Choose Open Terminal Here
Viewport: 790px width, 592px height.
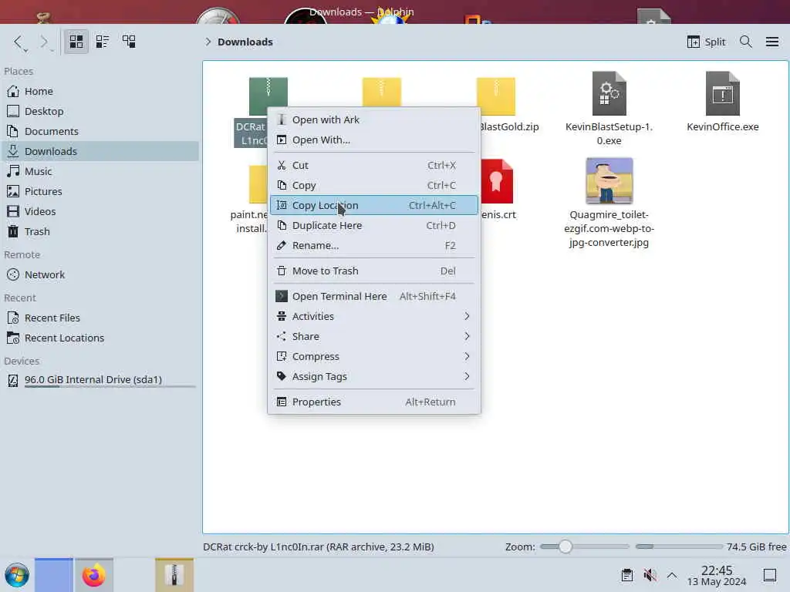[374, 296]
